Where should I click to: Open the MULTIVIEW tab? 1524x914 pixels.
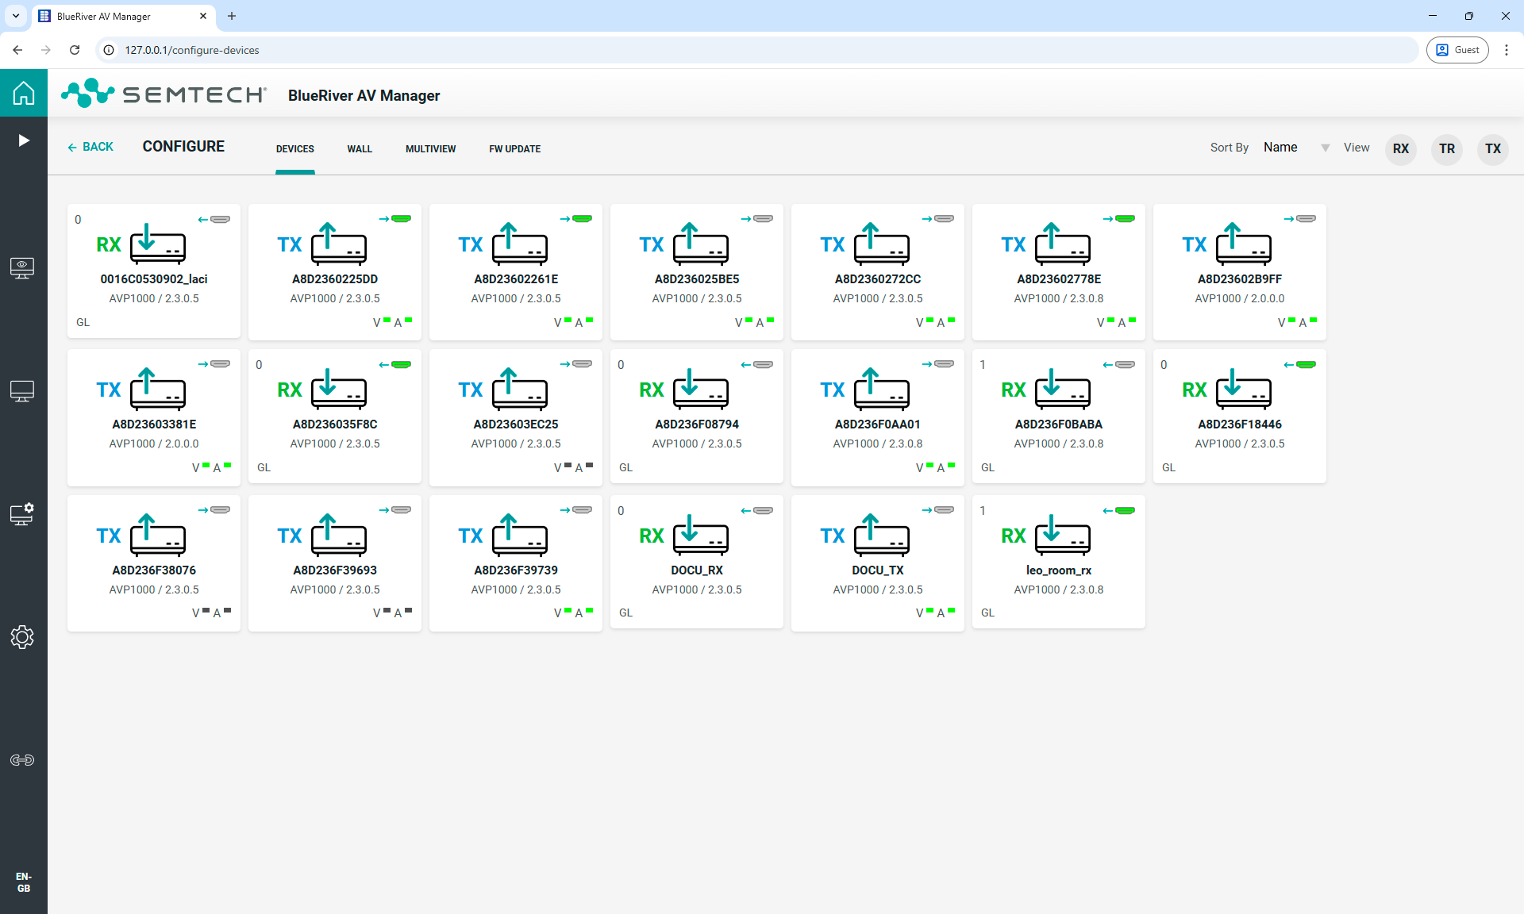point(430,148)
